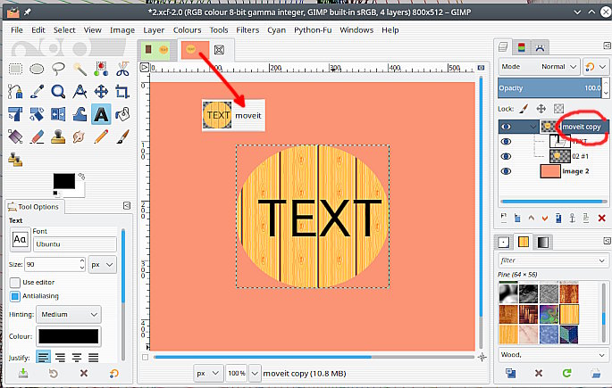Select the double-stamp Perspective Clone tool
612x388 pixels.
(x=15, y=160)
